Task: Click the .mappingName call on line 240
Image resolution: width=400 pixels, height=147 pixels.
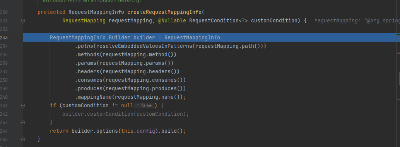Action: [94, 97]
